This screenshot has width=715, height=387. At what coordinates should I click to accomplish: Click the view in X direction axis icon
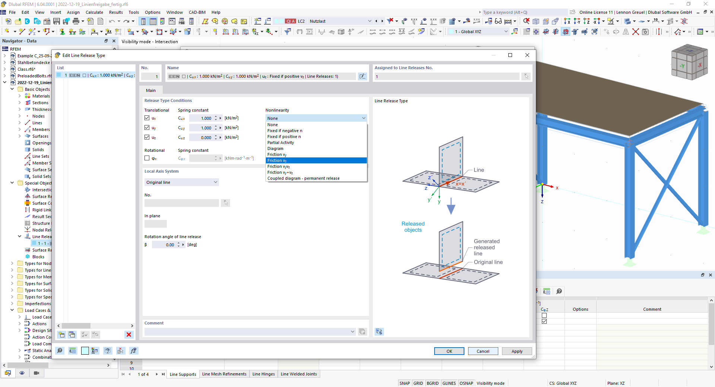[567, 21]
